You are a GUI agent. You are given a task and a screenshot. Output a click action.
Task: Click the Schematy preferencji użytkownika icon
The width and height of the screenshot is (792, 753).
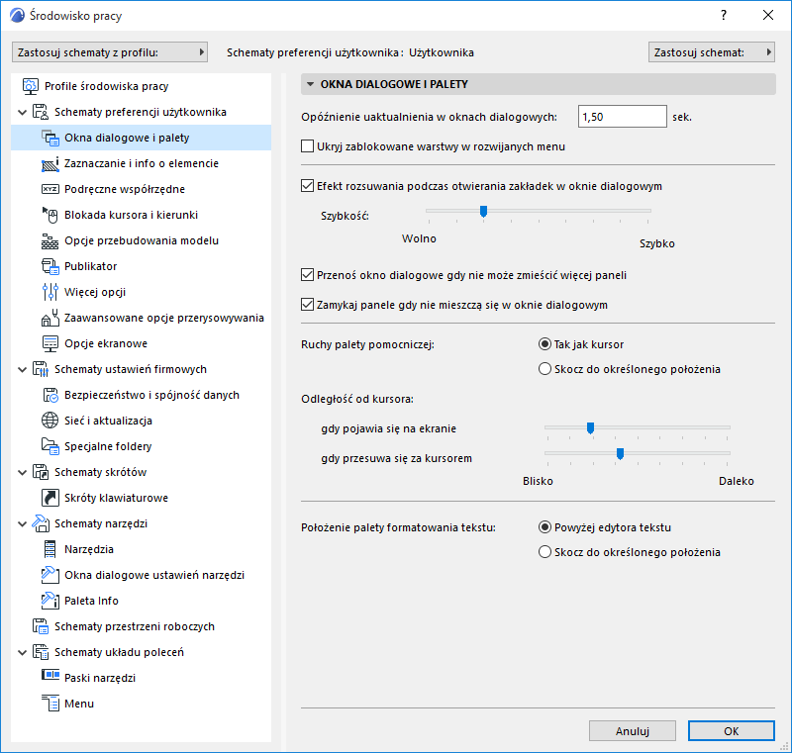[x=41, y=112]
